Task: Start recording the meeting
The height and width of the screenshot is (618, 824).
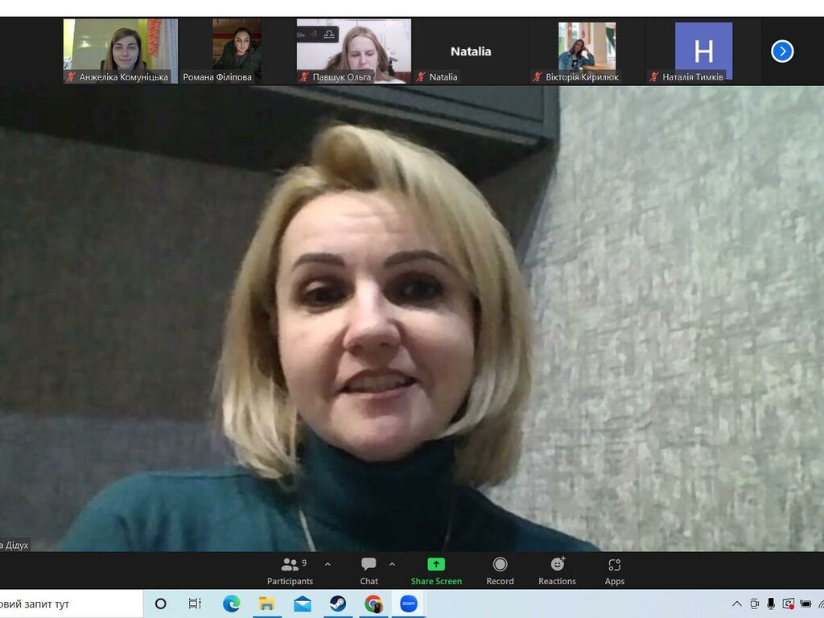Action: (500, 571)
